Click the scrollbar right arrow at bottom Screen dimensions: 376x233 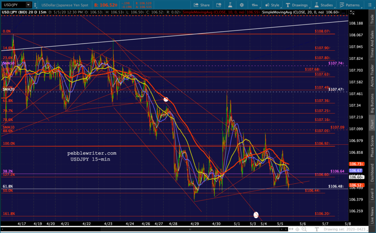pos(285,229)
